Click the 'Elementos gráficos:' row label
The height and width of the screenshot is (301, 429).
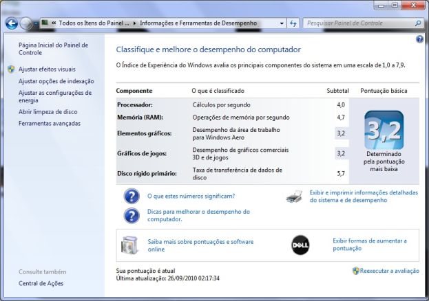click(x=145, y=133)
